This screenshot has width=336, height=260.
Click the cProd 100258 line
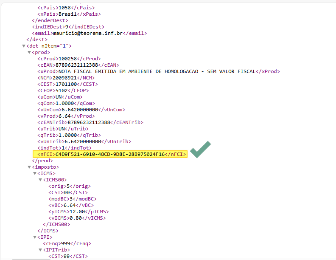(x=69, y=59)
